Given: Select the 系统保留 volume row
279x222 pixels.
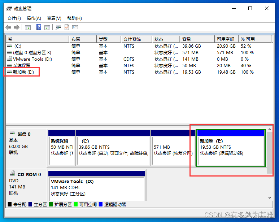Looking at the screenshot, I should coord(139,66).
